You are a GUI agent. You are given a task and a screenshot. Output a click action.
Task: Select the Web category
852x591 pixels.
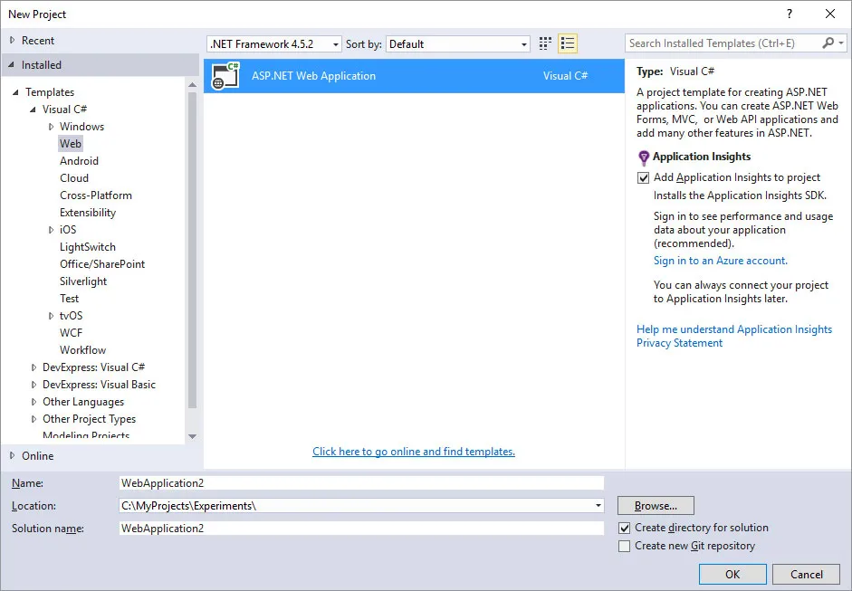click(x=71, y=143)
